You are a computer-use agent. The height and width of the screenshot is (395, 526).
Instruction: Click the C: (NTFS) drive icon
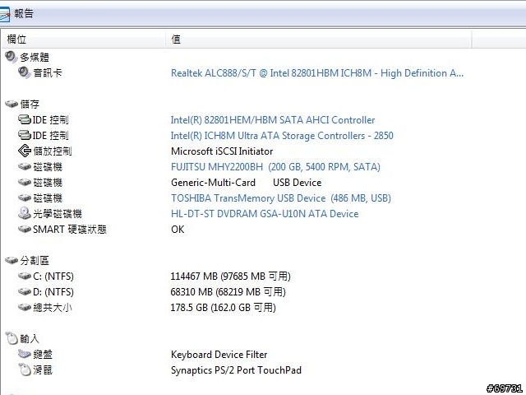(x=25, y=276)
